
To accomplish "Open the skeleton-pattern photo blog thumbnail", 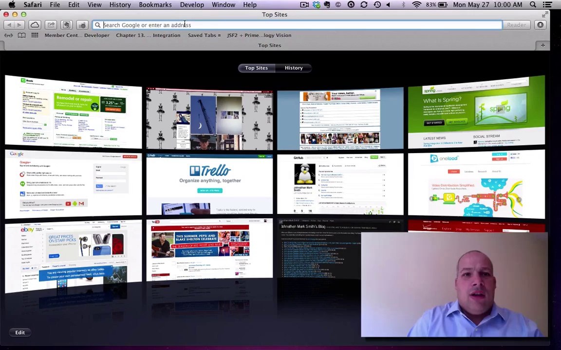I will click(x=209, y=119).
